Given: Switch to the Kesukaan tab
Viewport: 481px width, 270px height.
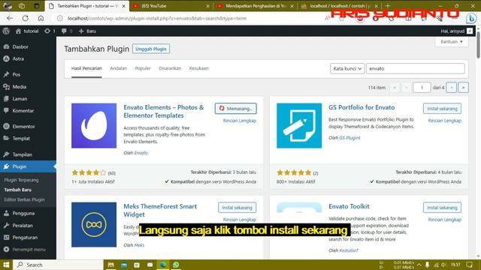Looking at the screenshot, I should pos(198,68).
